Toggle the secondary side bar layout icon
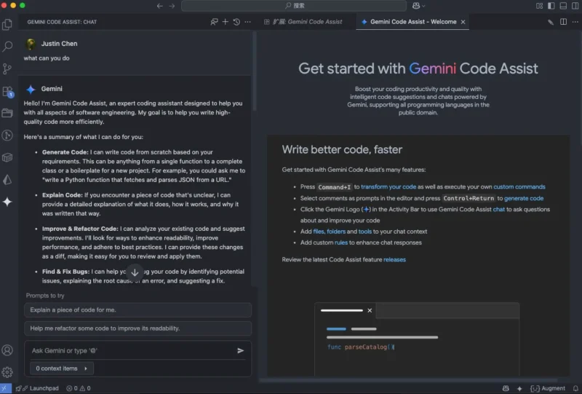This screenshot has width=582, height=394. pos(575,6)
